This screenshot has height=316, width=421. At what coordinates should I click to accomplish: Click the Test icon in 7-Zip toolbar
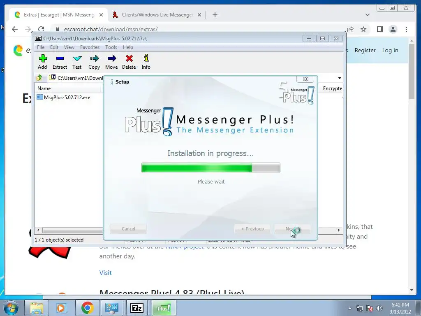[77, 58]
